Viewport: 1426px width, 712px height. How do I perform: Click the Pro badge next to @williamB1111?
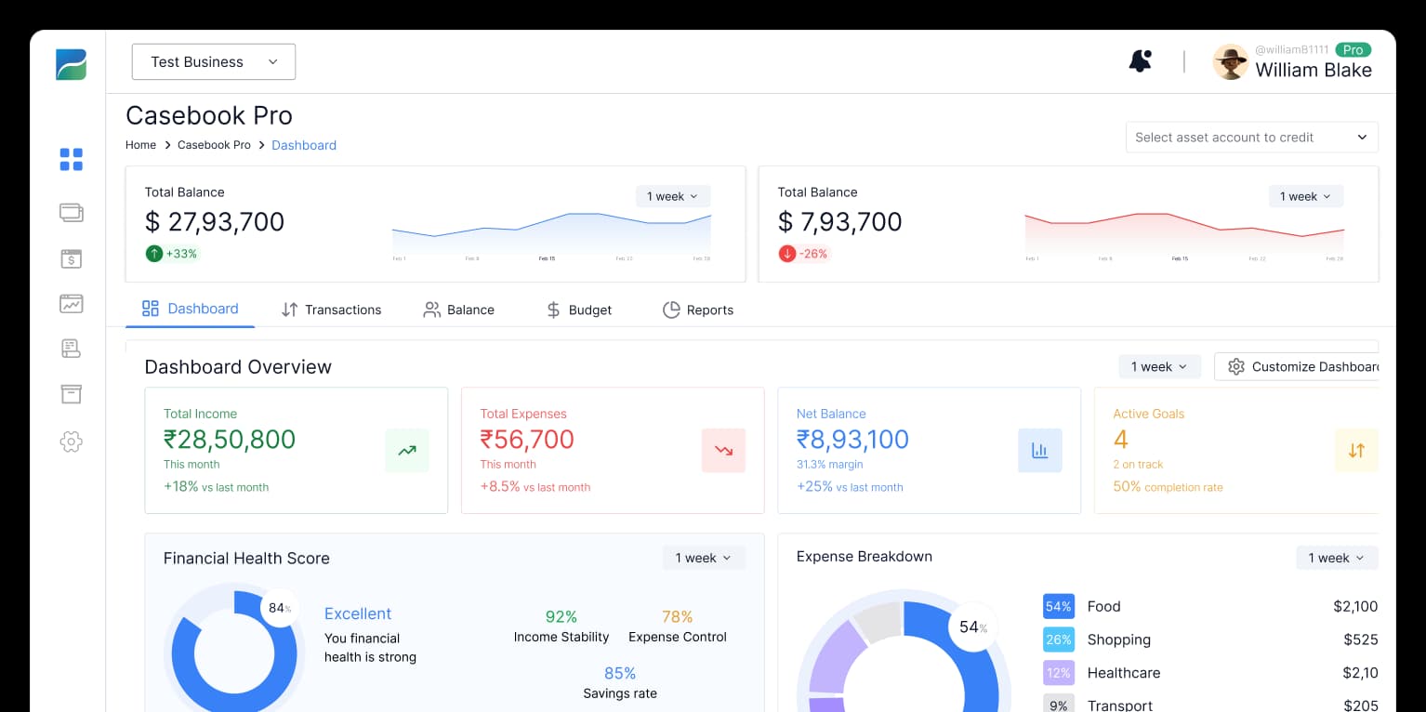click(1353, 49)
